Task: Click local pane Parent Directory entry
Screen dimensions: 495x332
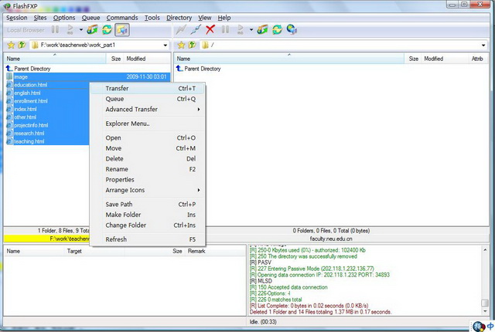Action: (28, 69)
